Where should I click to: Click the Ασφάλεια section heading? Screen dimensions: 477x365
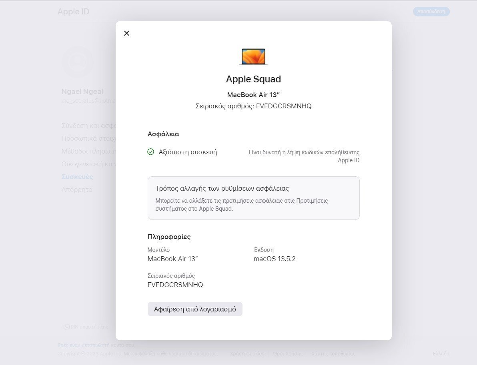pyautogui.click(x=163, y=134)
